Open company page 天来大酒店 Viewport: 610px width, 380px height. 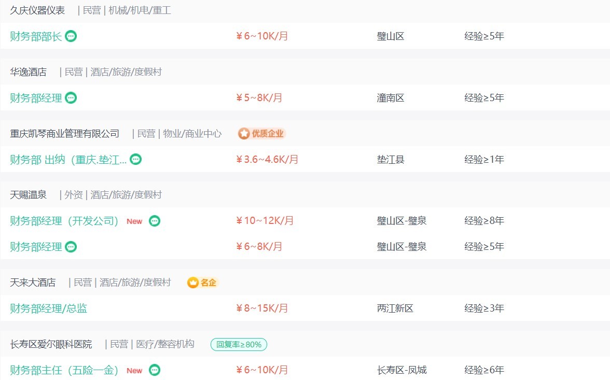(33, 283)
